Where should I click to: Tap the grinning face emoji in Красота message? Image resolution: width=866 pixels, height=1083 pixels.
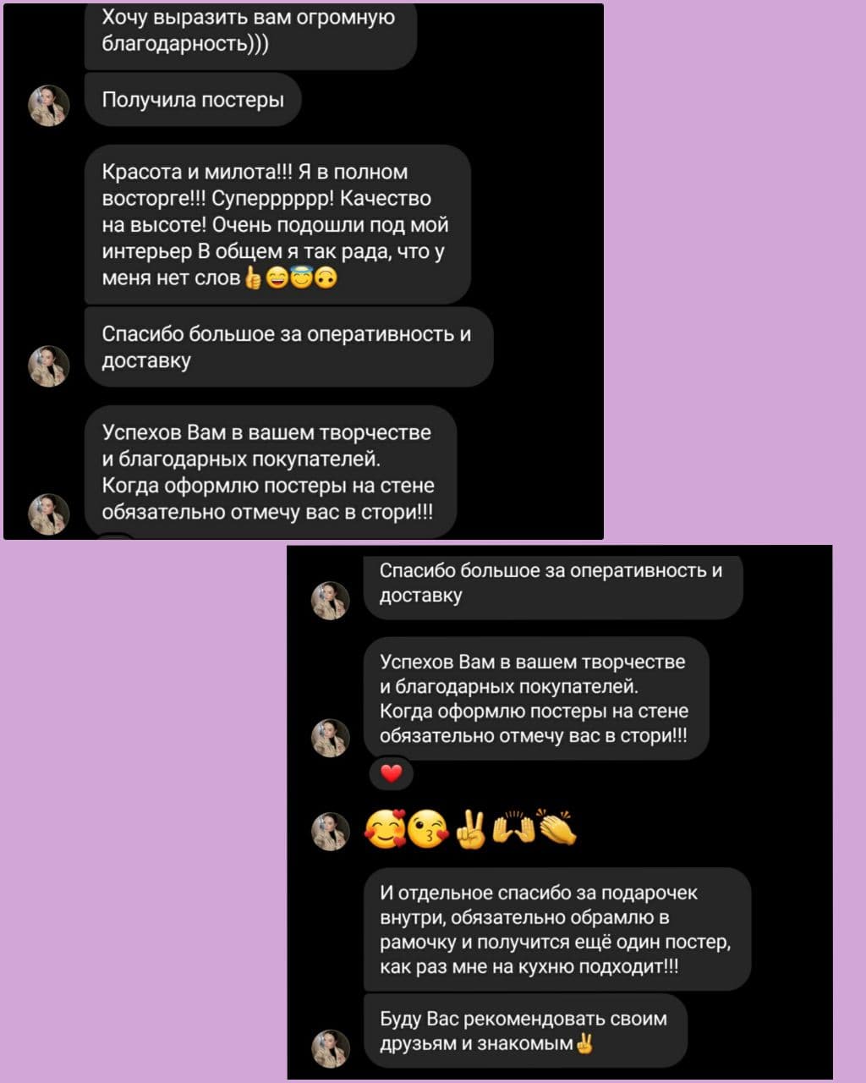click(x=277, y=278)
